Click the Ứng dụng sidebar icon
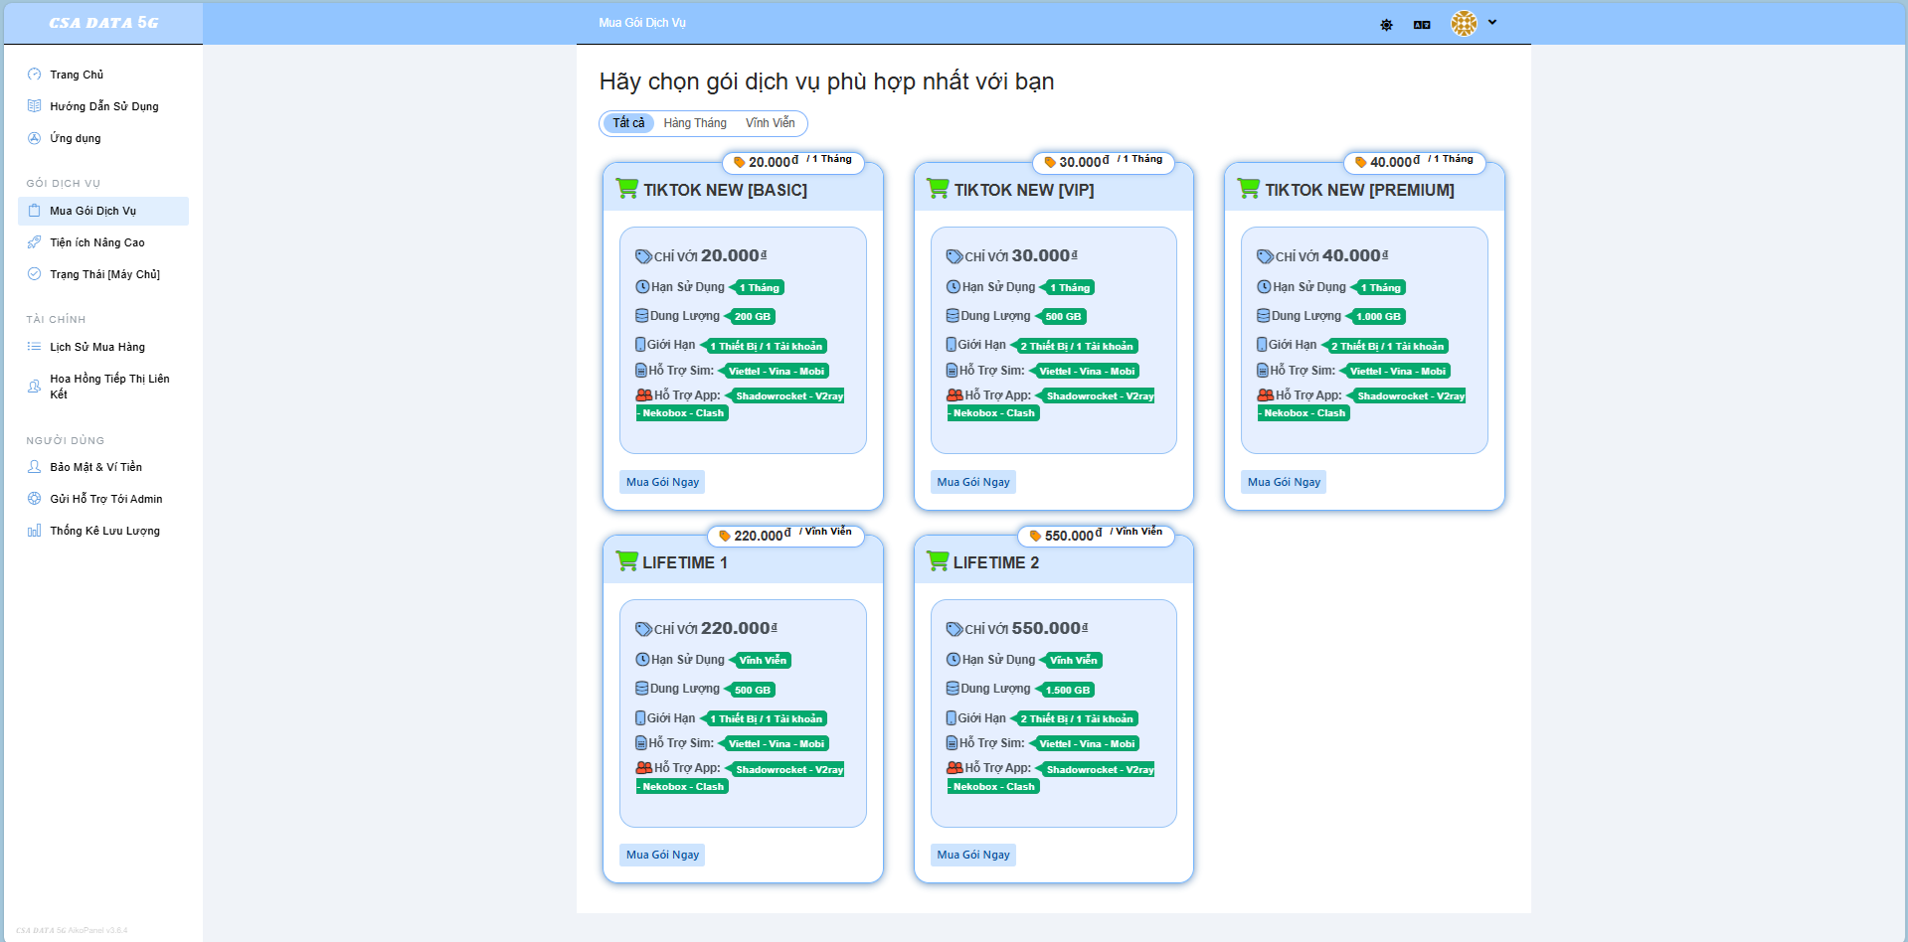This screenshot has width=1908, height=942. (35, 138)
